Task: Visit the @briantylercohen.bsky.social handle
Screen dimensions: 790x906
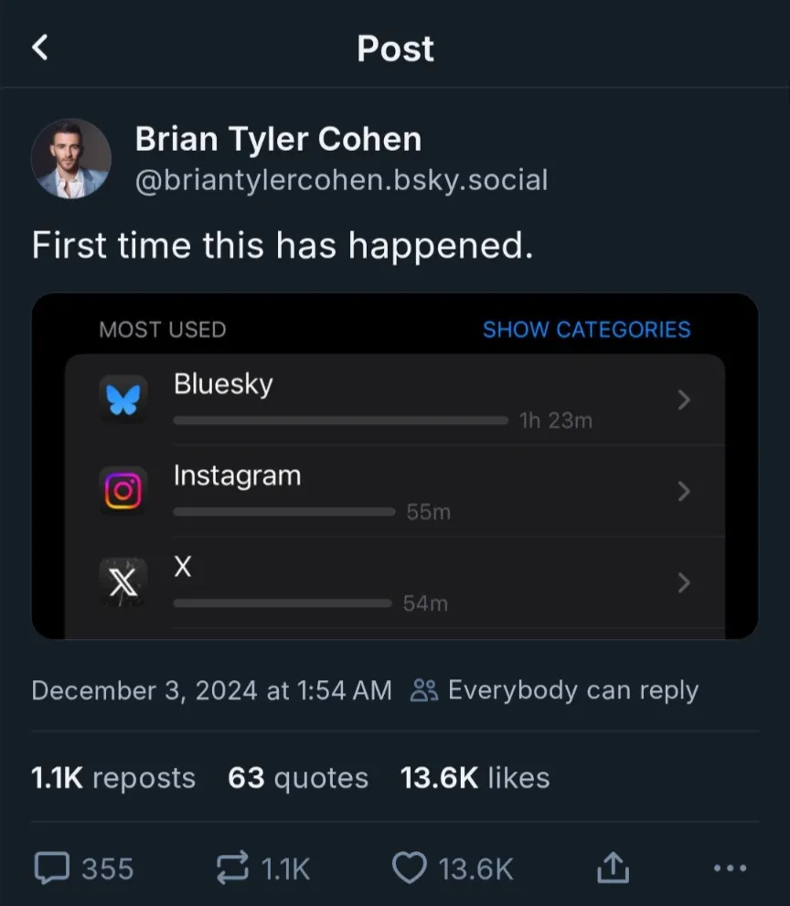Action: pos(341,179)
